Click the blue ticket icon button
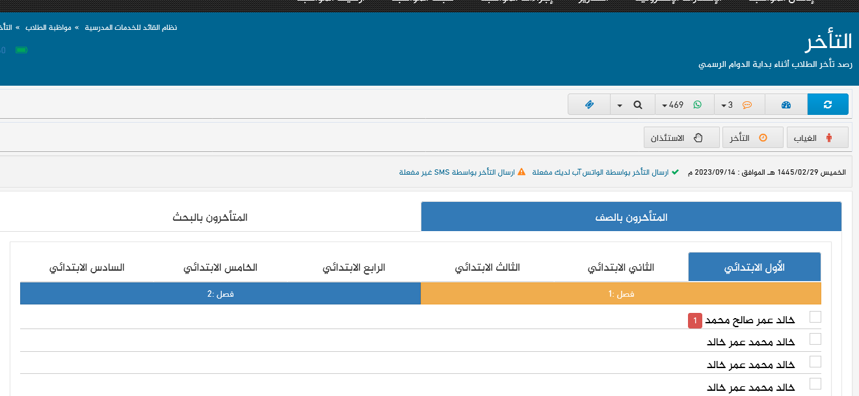Viewport: 859px width, 396px height. click(588, 105)
